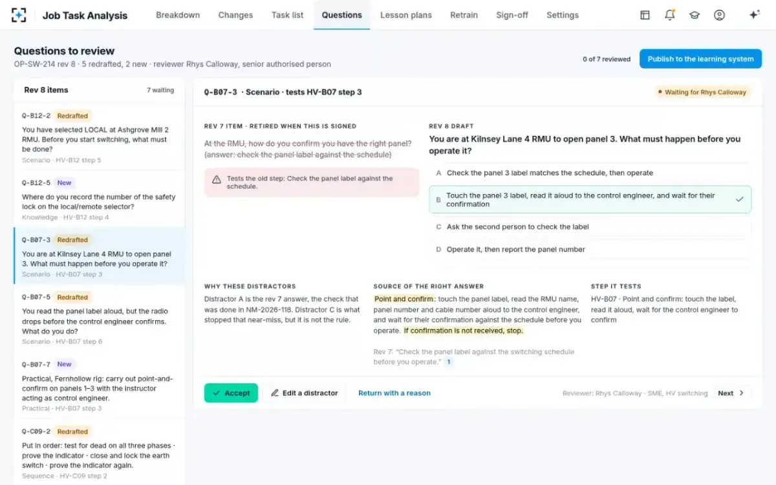Publish to the learning system
This screenshot has height=485, width=776.
click(x=700, y=59)
